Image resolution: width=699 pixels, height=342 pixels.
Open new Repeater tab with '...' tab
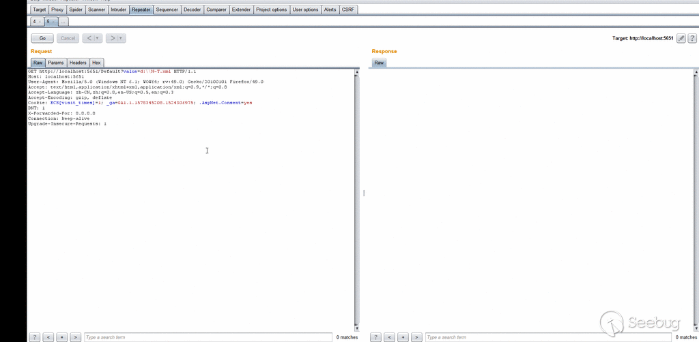coord(63,22)
